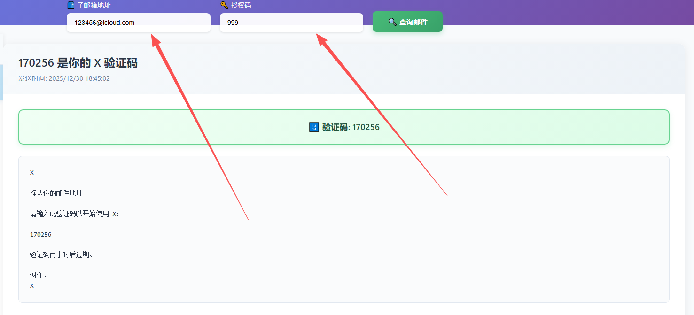The width and height of the screenshot is (694, 315).
Task: Click the line 确认你的邮件地址
Action: coord(56,193)
